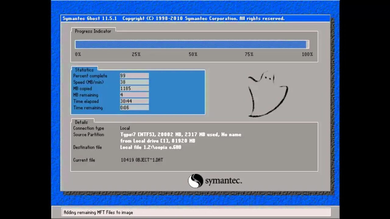
Task: Click the Source Partition label
Action: click(89, 134)
